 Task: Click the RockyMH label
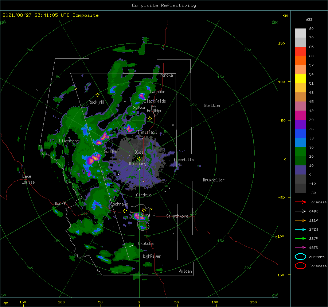pyautogui.click(x=96, y=102)
